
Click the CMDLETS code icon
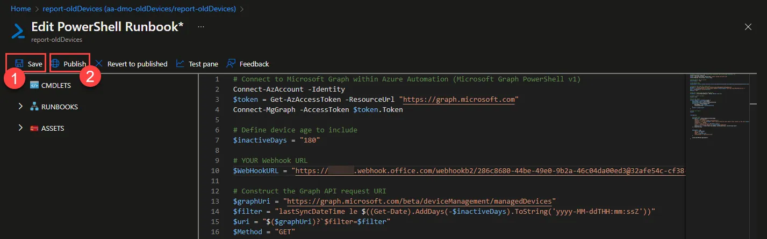coord(34,85)
